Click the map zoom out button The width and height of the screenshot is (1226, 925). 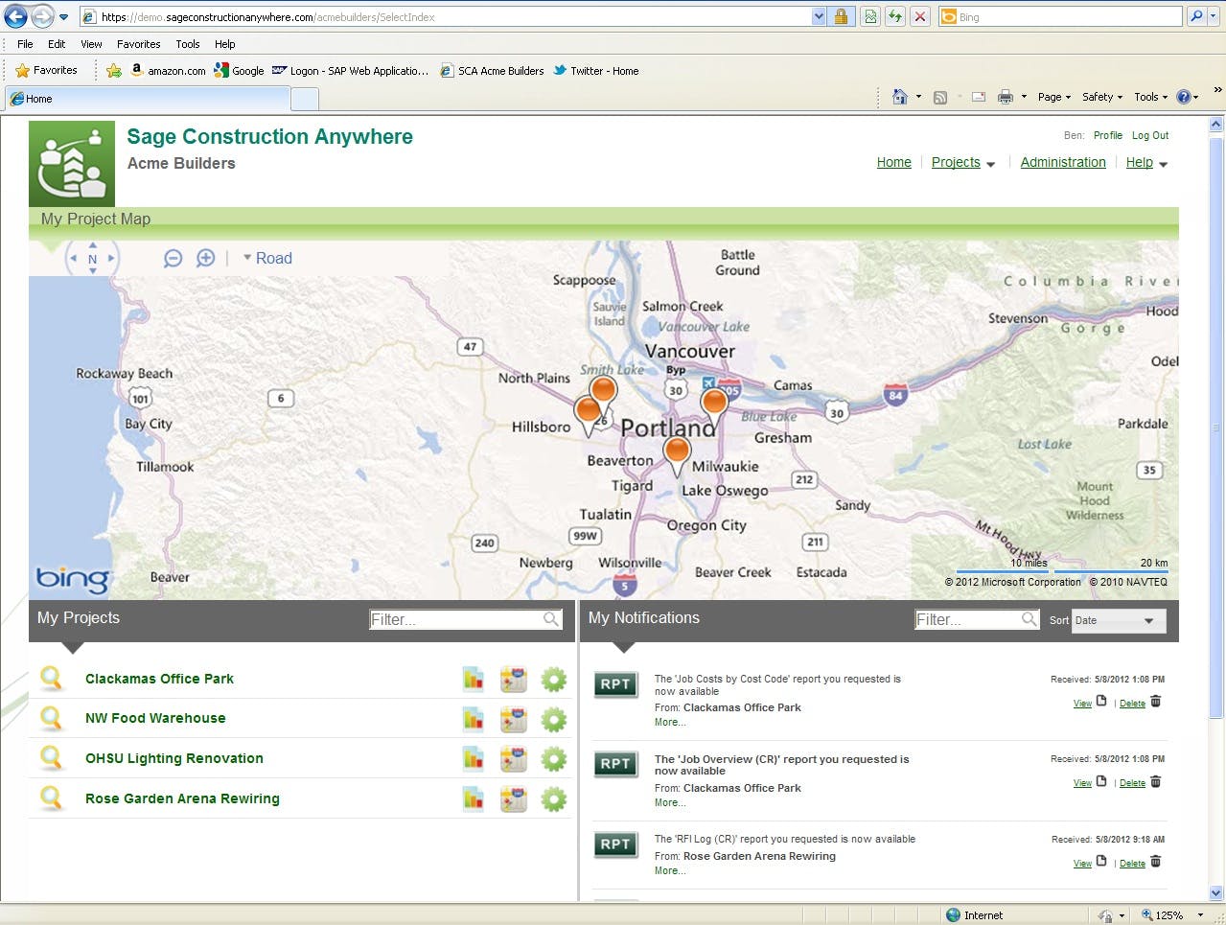173,259
